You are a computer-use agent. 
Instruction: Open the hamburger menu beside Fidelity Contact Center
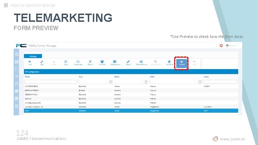point(6,5)
